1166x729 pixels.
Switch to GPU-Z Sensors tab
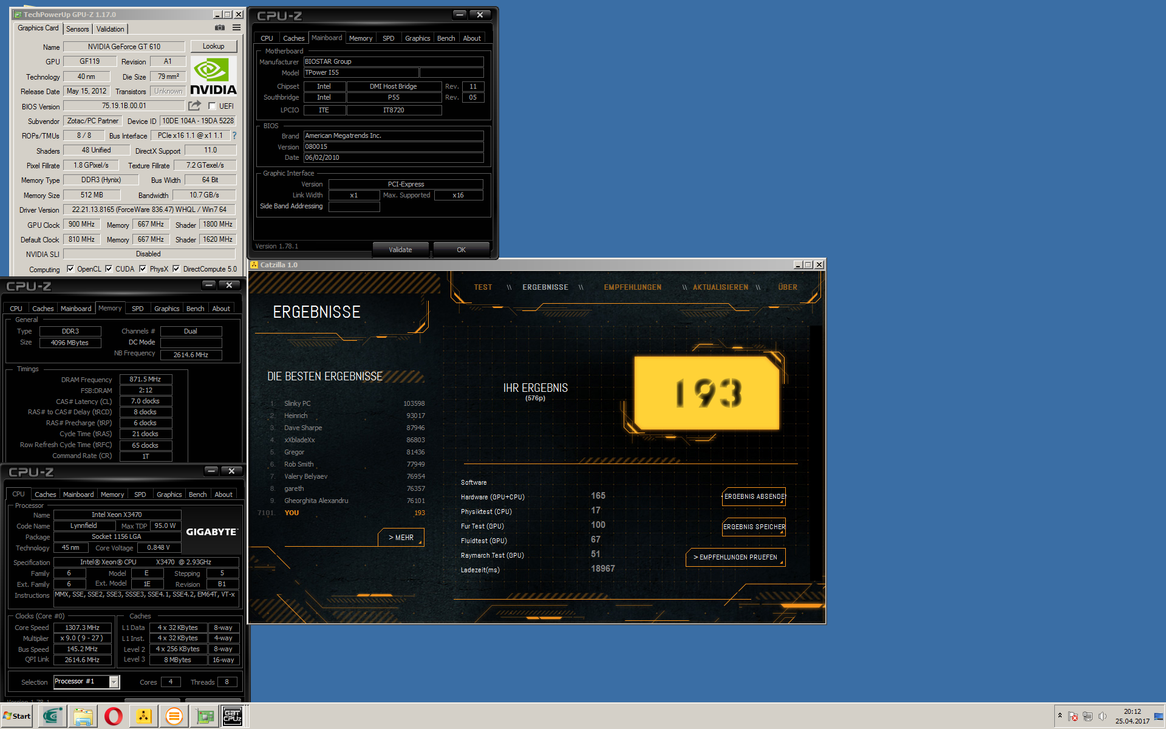pos(77,29)
